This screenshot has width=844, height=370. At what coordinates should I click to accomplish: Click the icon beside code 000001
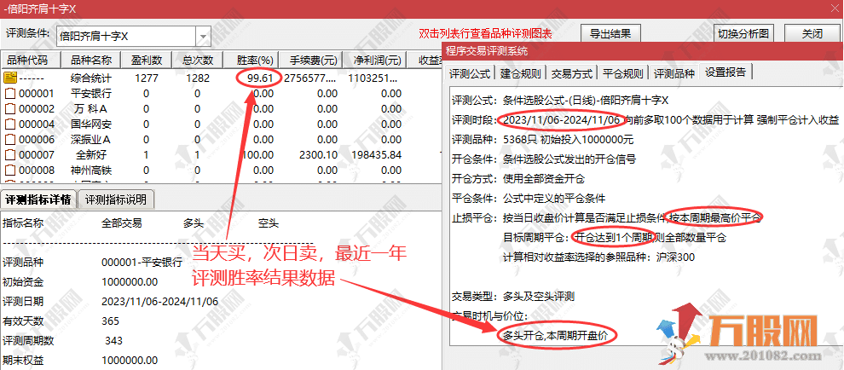(x=10, y=94)
